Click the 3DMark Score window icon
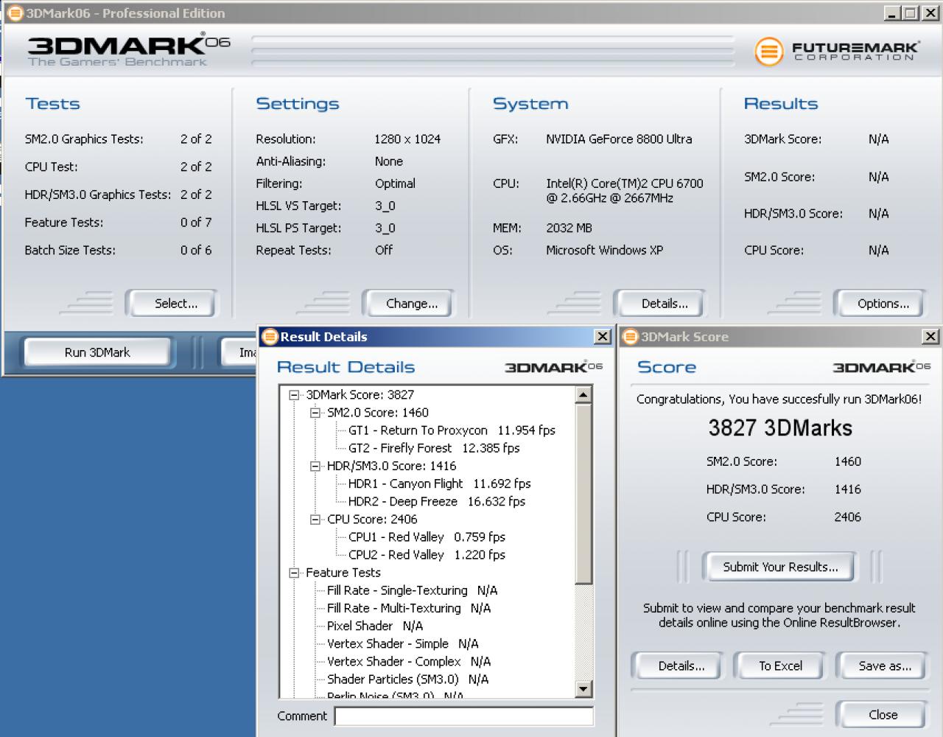This screenshot has height=737, width=943. click(631, 337)
